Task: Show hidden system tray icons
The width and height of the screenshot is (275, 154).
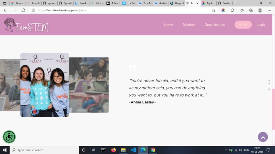Action: 226,150
